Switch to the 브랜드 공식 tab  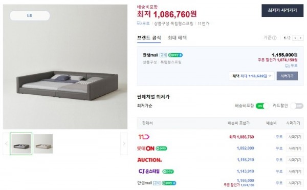[149, 38]
